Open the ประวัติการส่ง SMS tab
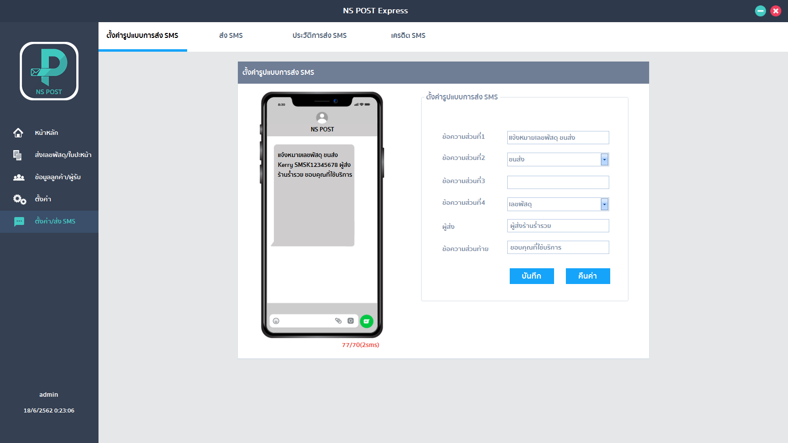Image resolution: width=788 pixels, height=443 pixels. click(320, 35)
